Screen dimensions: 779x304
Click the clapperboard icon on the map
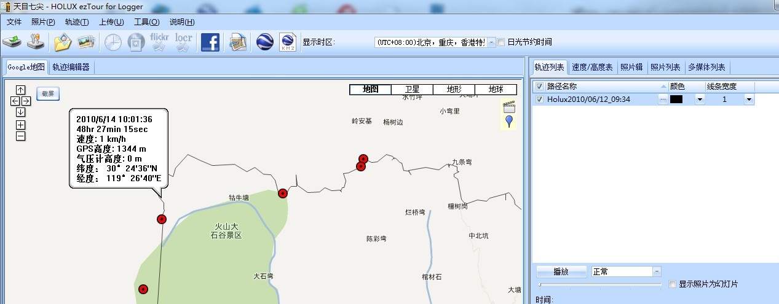(x=508, y=105)
